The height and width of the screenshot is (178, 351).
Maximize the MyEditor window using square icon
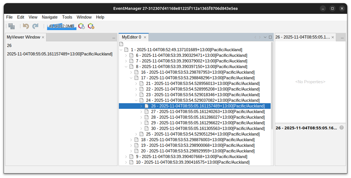pyautogui.click(x=270, y=37)
